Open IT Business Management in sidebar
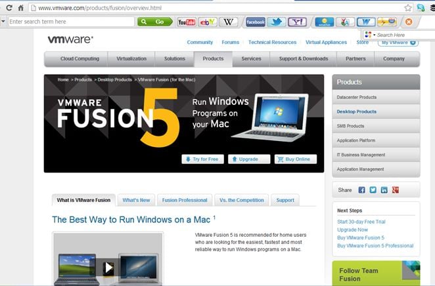This screenshot has height=286, width=435. pyautogui.click(x=376, y=155)
